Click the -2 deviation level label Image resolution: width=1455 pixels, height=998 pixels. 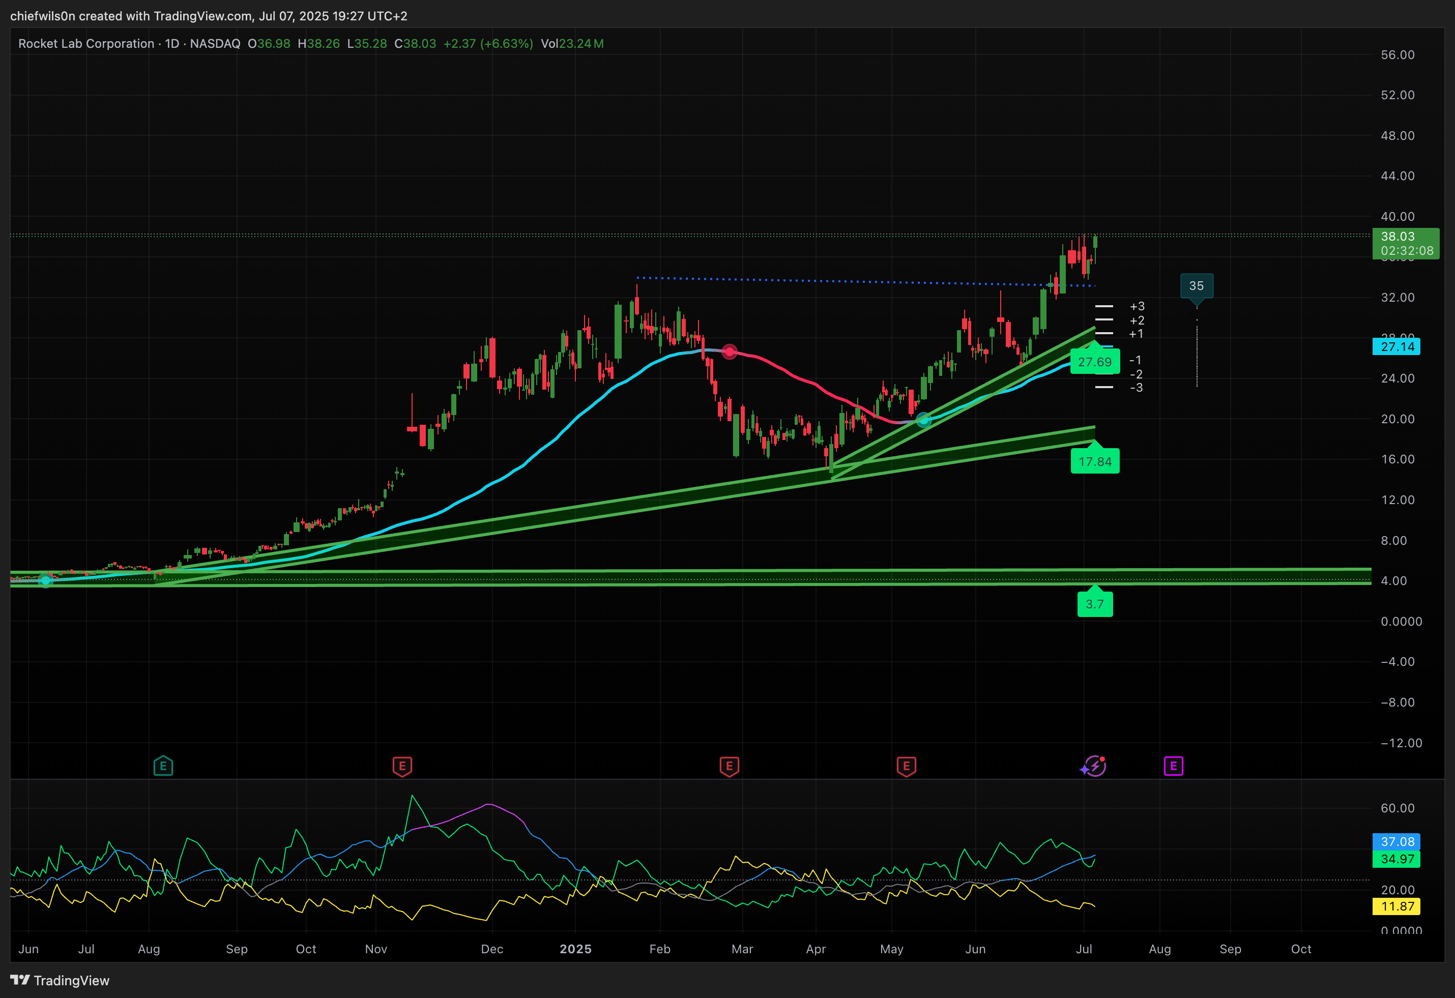click(x=1137, y=374)
